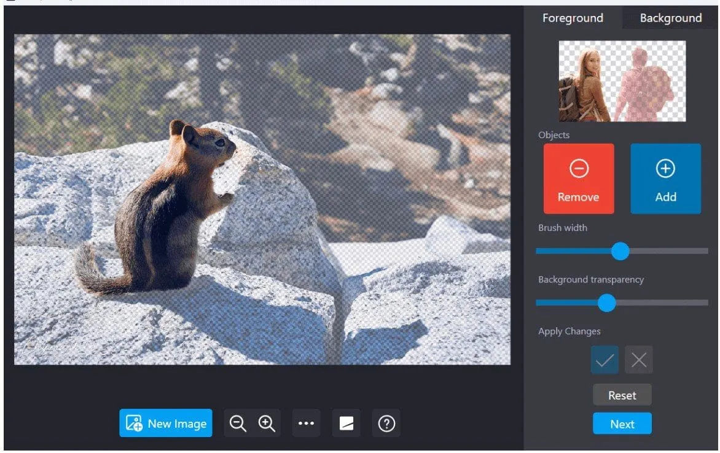Click the Background transparency slider handle
Viewport: 720px width, 453px height.
(x=607, y=303)
